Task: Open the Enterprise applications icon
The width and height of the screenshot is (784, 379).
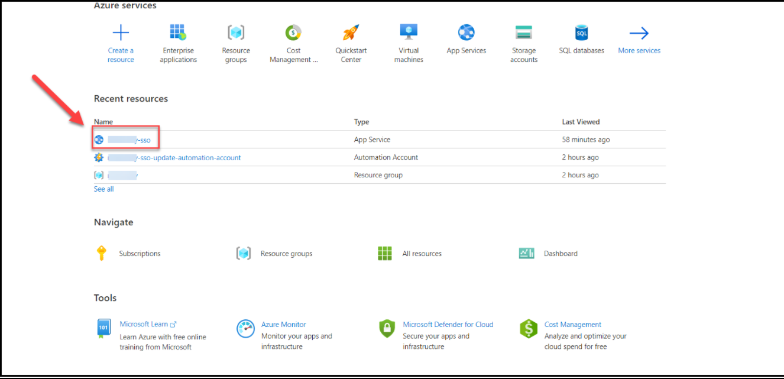Action: (x=178, y=33)
